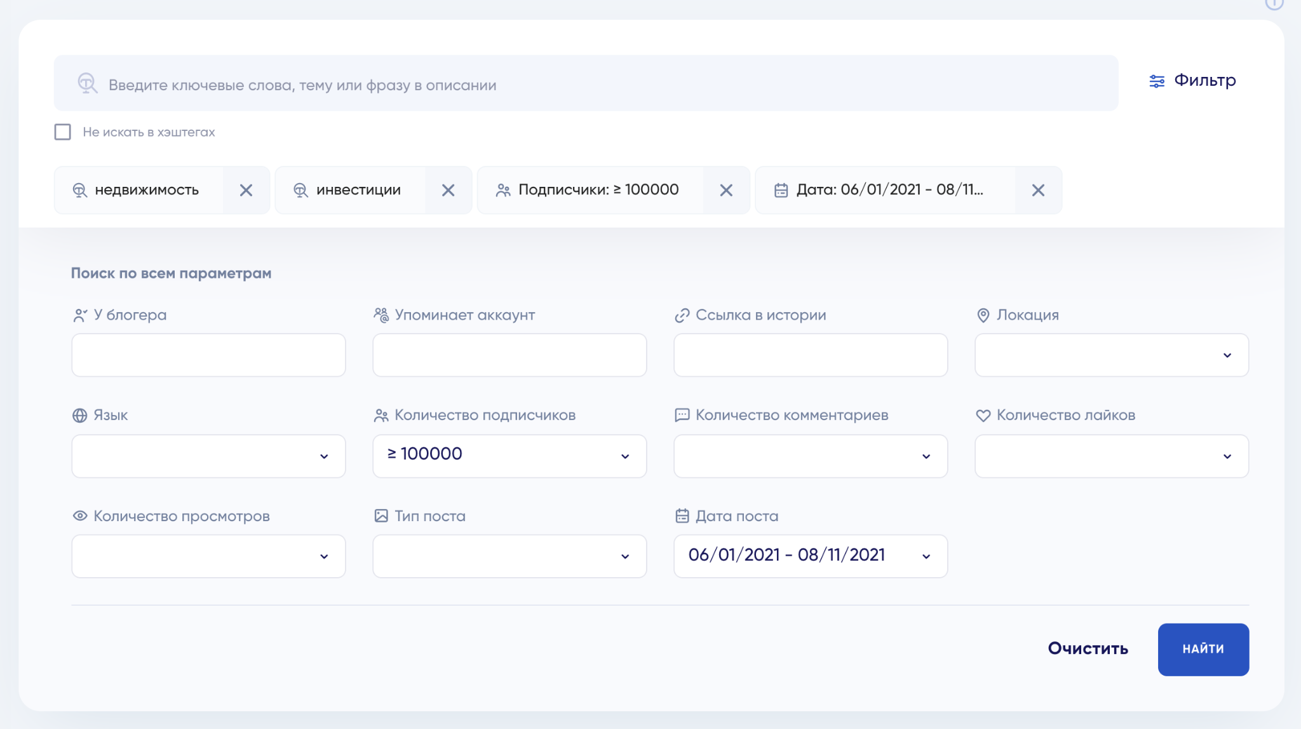The height and width of the screenshot is (729, 1301).
Task: Click the Количество подписчиков people icon
Action: 381,415
